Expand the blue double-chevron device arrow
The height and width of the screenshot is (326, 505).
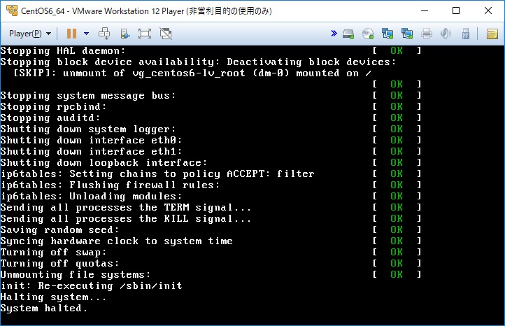click(x=334, y=33)
